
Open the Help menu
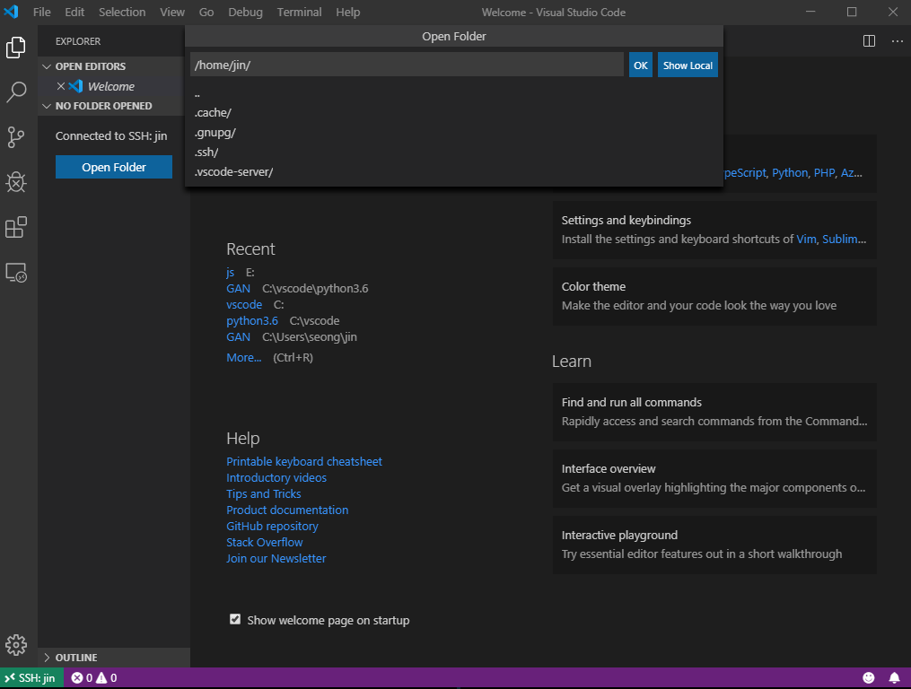pyautogui.click(x=348, y=12)
